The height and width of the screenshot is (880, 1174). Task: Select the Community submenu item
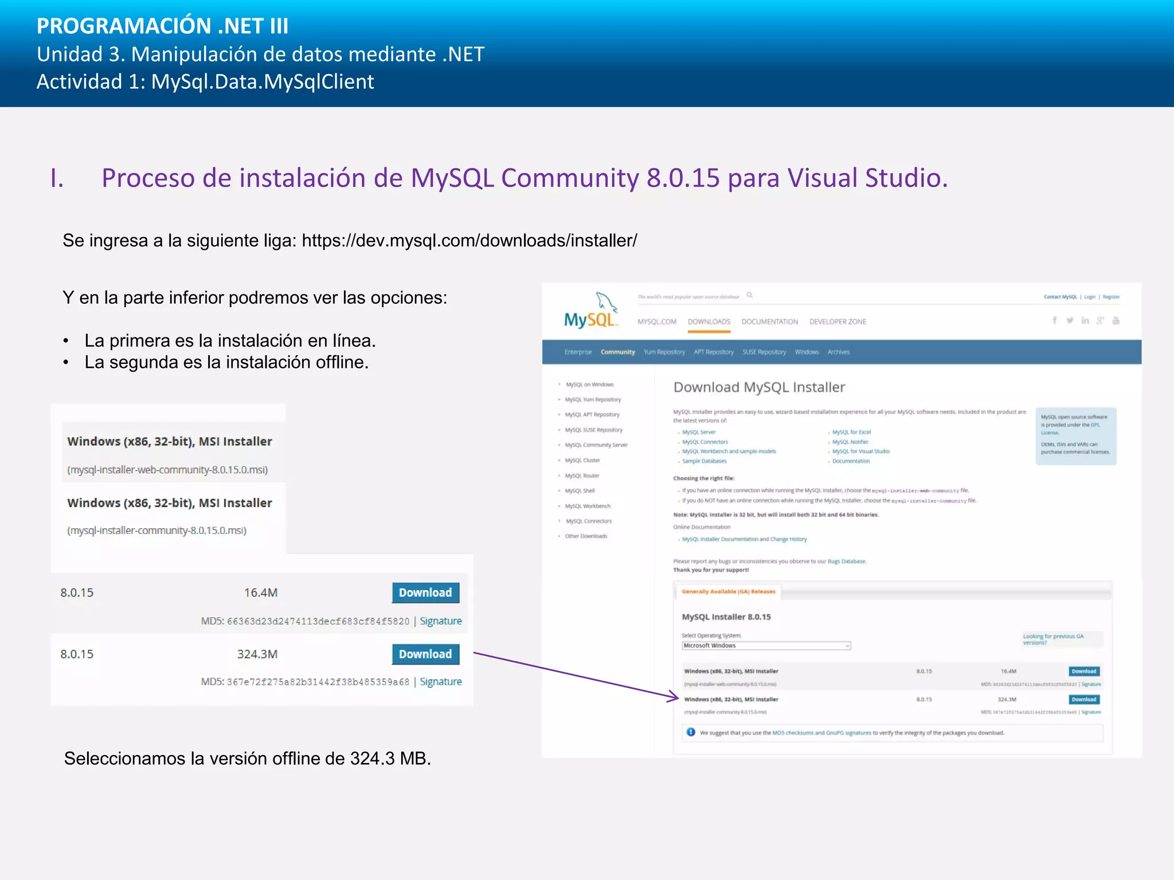(617, 352)
